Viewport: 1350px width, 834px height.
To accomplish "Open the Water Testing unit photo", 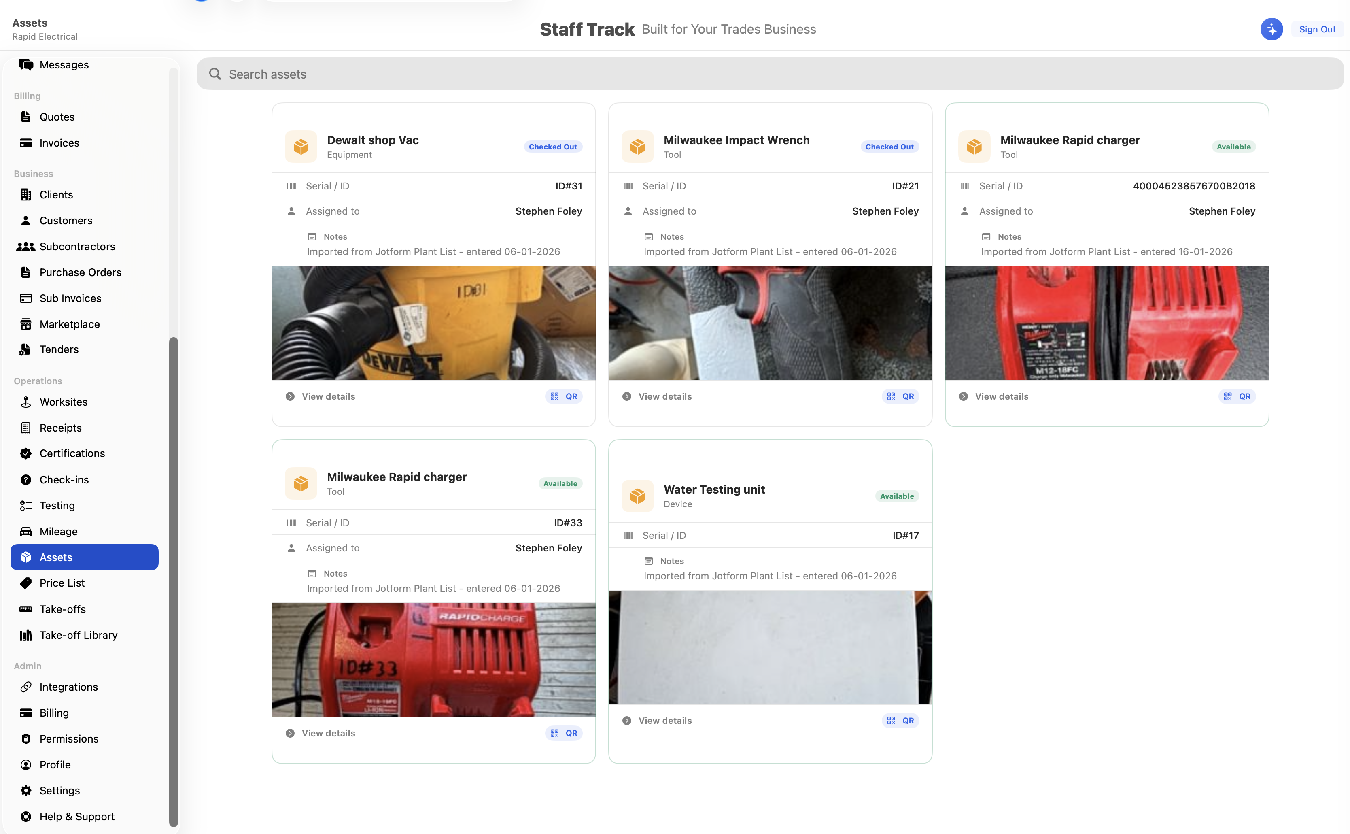I will 770,647.
